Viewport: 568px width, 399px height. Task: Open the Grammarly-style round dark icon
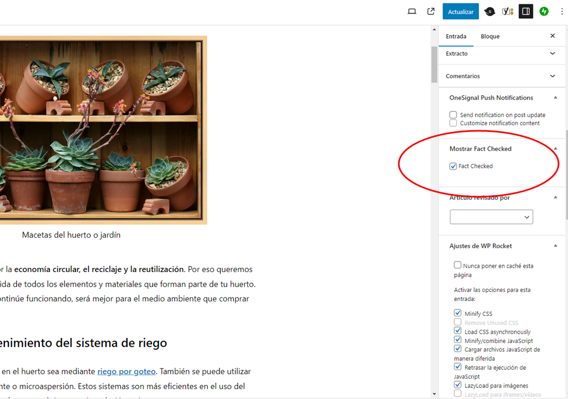[x=490, y=12]
